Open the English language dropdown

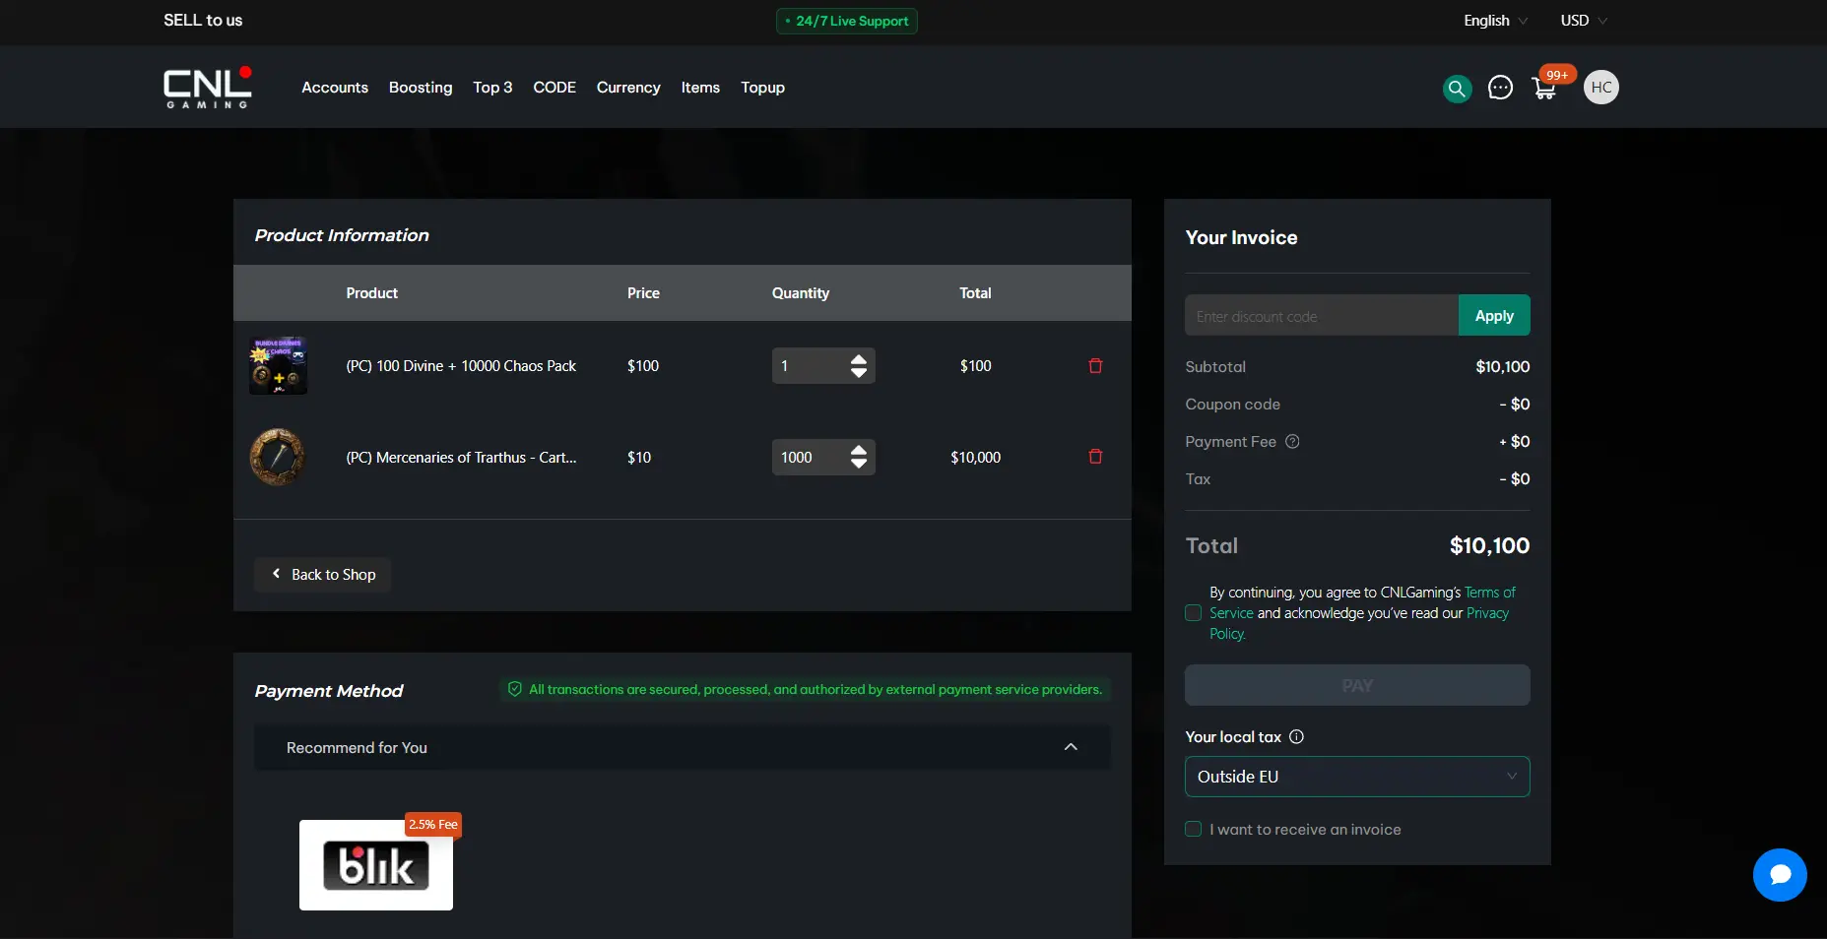(x=1495, y=21)
